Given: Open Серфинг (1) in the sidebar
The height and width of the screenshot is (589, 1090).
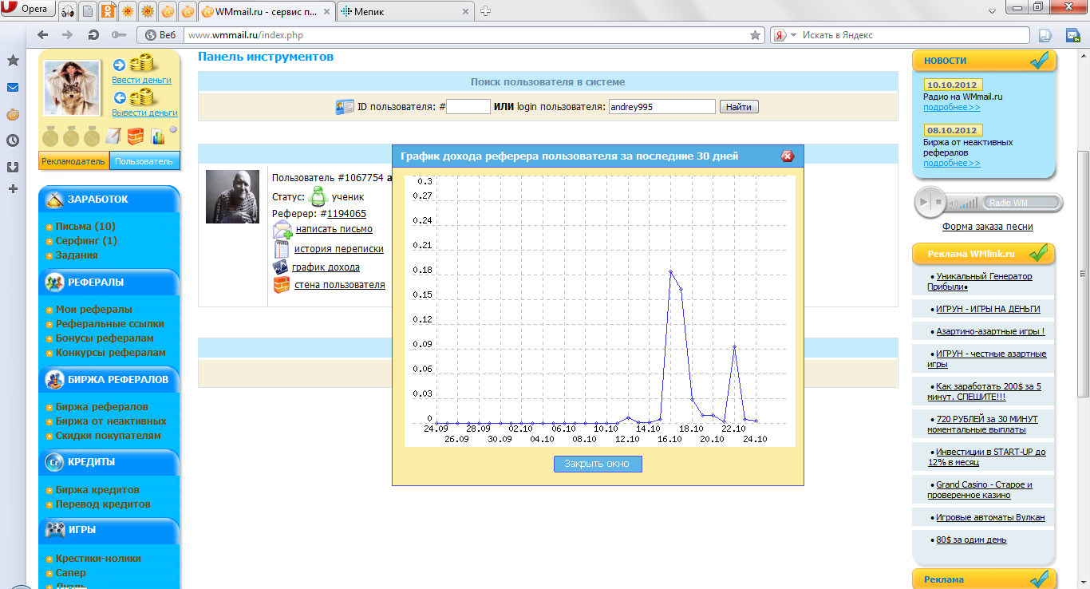Looking at the screenshot, I should point(86,241).
